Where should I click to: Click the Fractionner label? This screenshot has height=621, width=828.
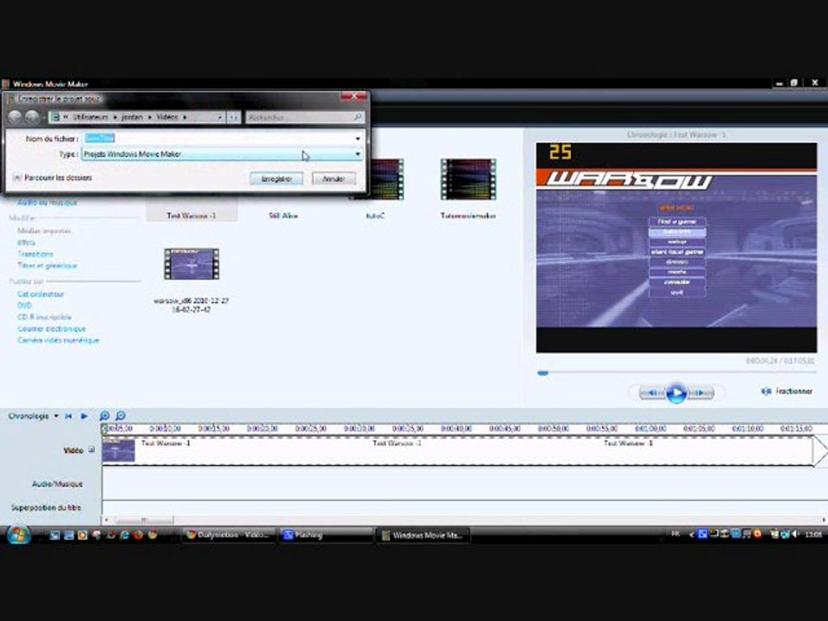pos(793,392)
